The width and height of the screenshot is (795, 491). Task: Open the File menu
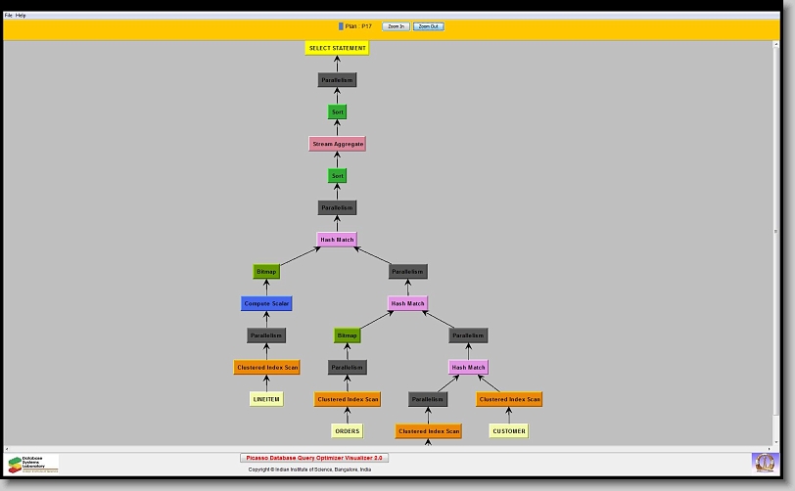click(9, 16)
